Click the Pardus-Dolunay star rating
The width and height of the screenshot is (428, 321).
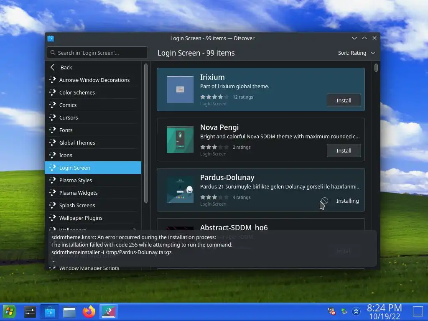tap(214, 197)
